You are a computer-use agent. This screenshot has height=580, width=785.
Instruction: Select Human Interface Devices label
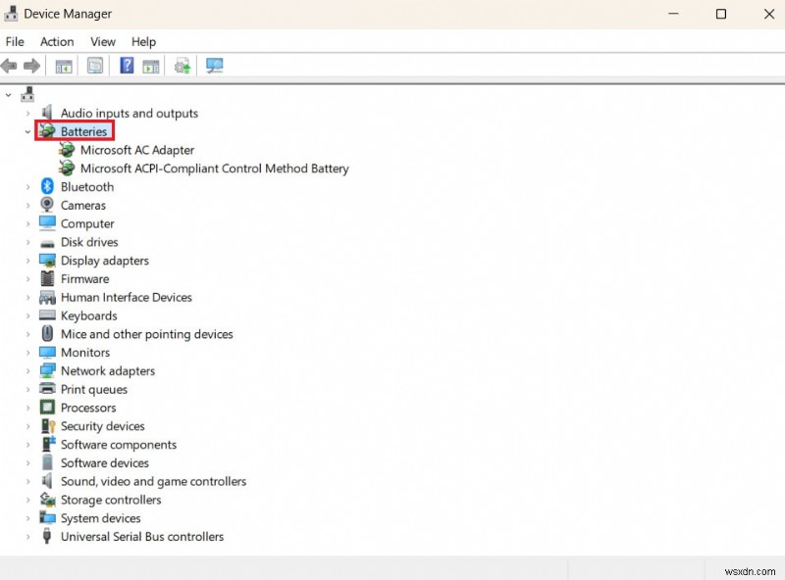coord(127,298)
